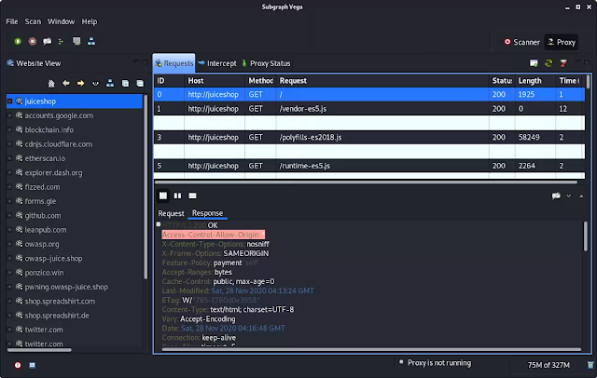The width and height of the screenshot is (597, 378).
Task: Click the hierarchy icon in Website View toolbar
Action: pyautogui.click(x=110, y=83)
